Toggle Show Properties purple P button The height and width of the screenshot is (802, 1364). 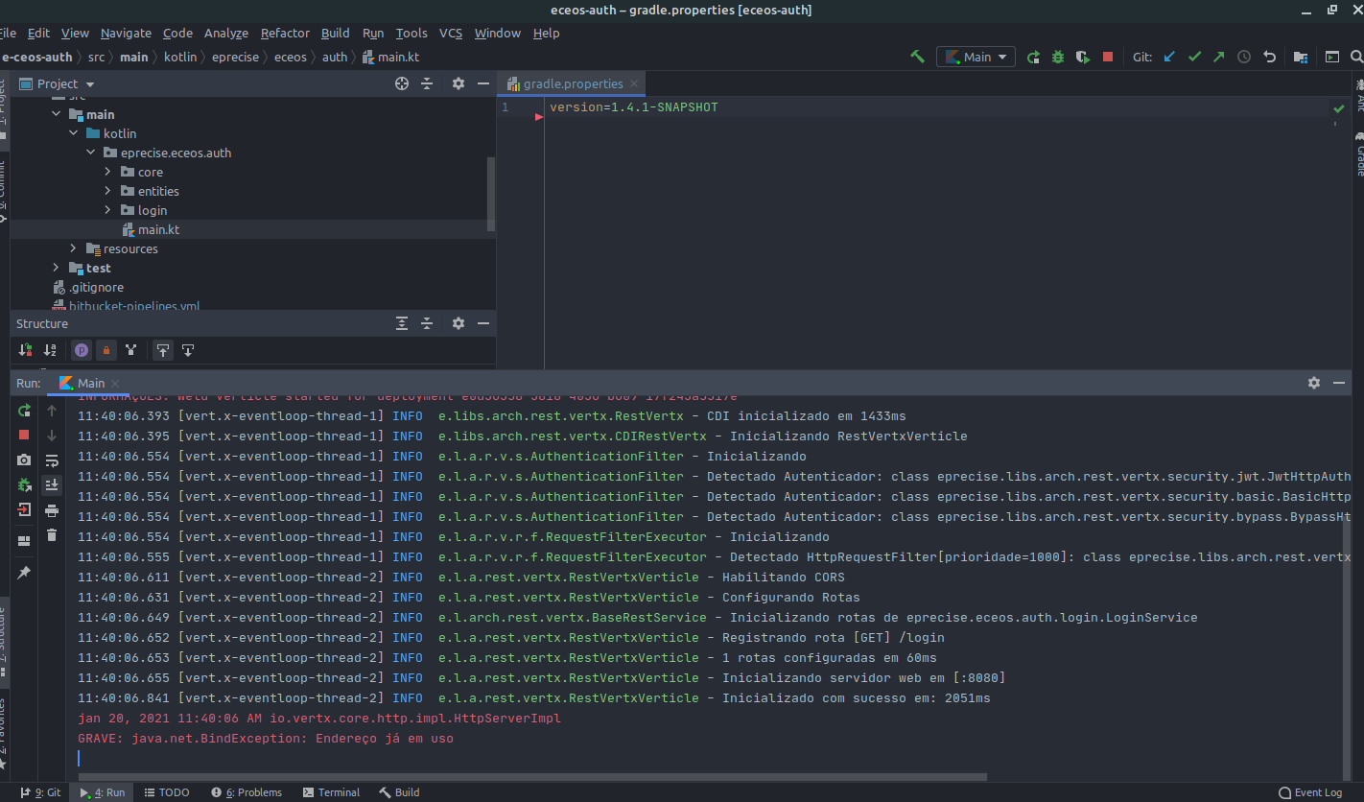pyautogui.click(x=82, y=350)
